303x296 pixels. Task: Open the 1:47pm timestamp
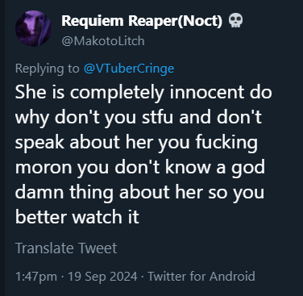36,277
